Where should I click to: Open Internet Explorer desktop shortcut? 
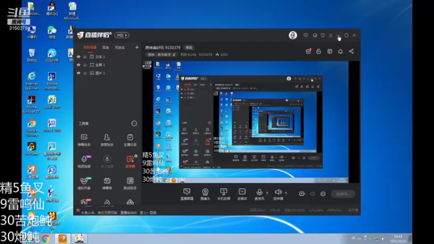click(31, 80)
